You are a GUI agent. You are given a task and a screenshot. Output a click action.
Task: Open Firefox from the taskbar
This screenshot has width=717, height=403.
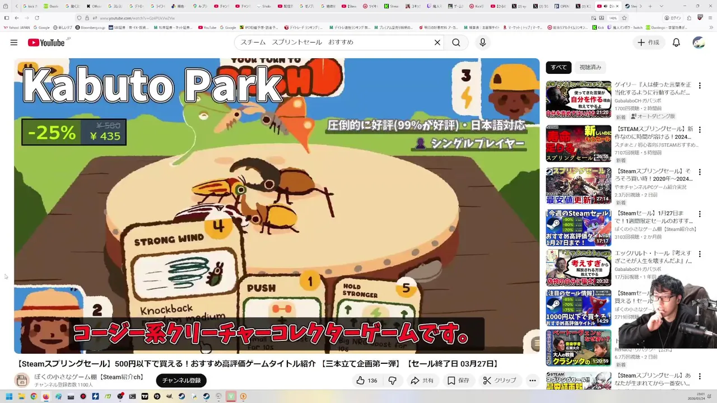pyautogui.click(x=46, y=396)
